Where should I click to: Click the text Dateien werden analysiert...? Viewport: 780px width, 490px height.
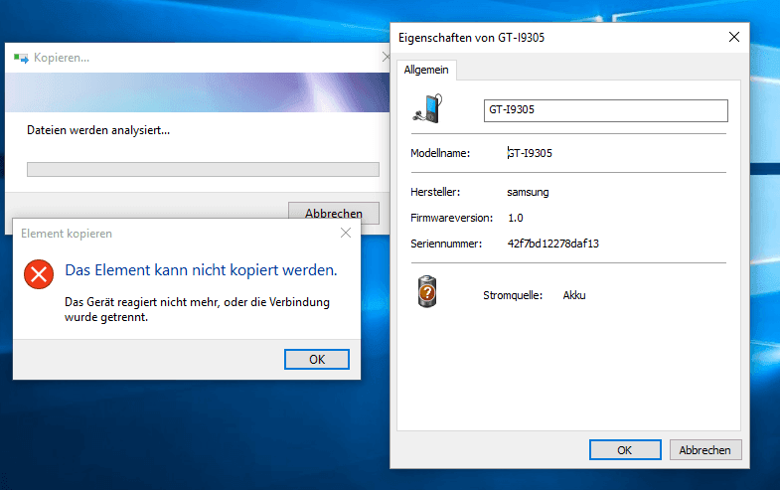click(98, 130)
